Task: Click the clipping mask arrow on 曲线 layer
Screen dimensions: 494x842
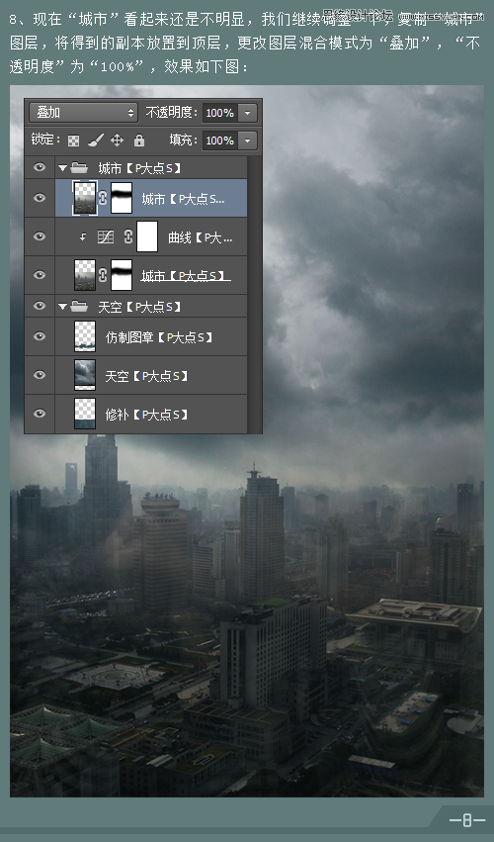Action: click(83, 236)
